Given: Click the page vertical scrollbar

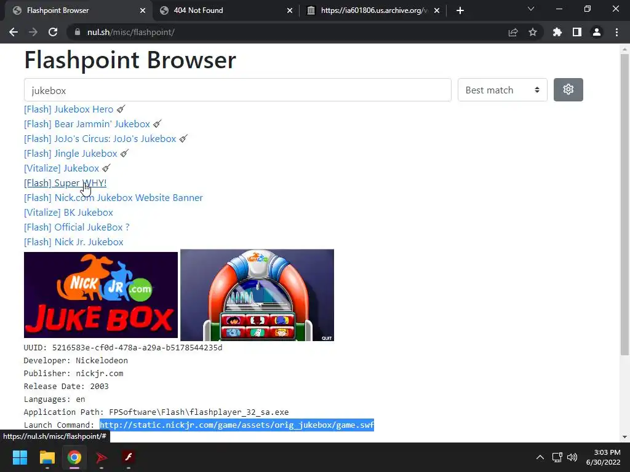Looking at the screenshot, I should 624,205.
